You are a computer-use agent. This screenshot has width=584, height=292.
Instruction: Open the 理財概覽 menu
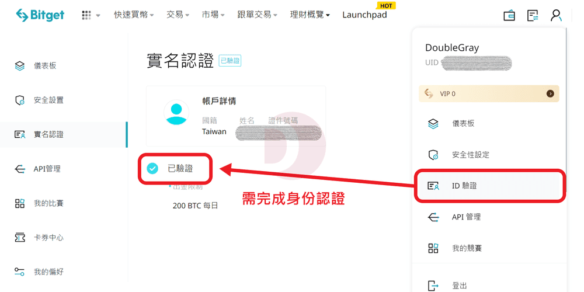pos(310,15)
